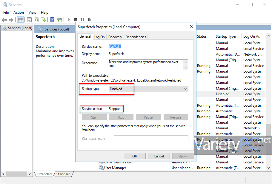Switch to the Dependencies tab

(x=136, y=37)
